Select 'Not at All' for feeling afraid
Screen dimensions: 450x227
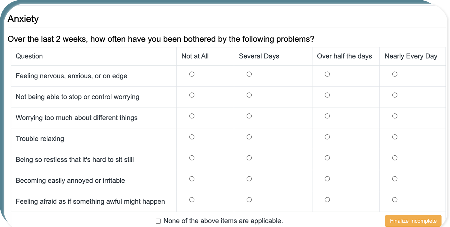(x=192, y=199)
